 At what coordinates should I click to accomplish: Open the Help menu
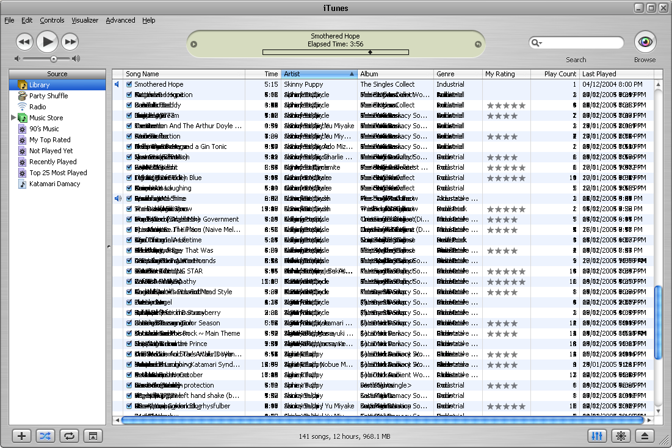[149, 20]
